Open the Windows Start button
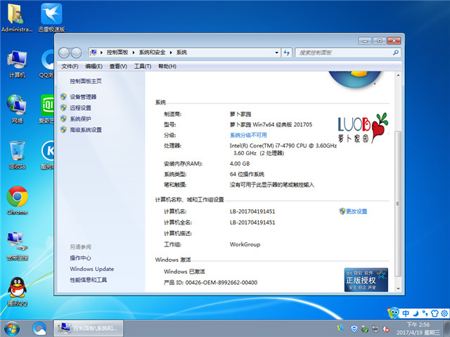The image size is (450, 337). pos(12,329)
